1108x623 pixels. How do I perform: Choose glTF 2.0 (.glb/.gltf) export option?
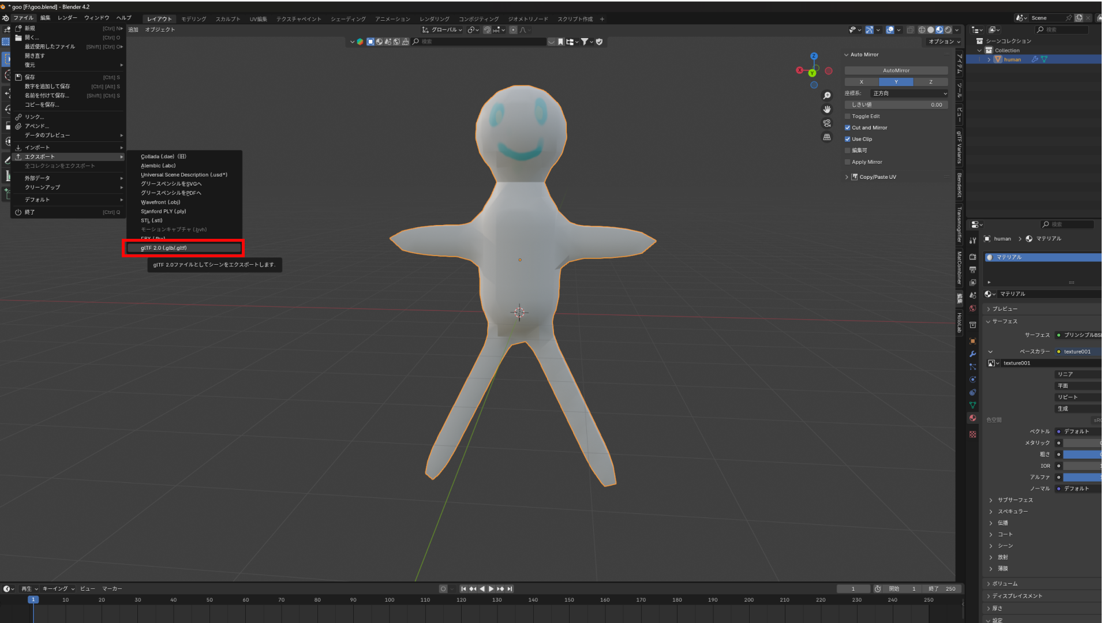[x=184, y=248]
